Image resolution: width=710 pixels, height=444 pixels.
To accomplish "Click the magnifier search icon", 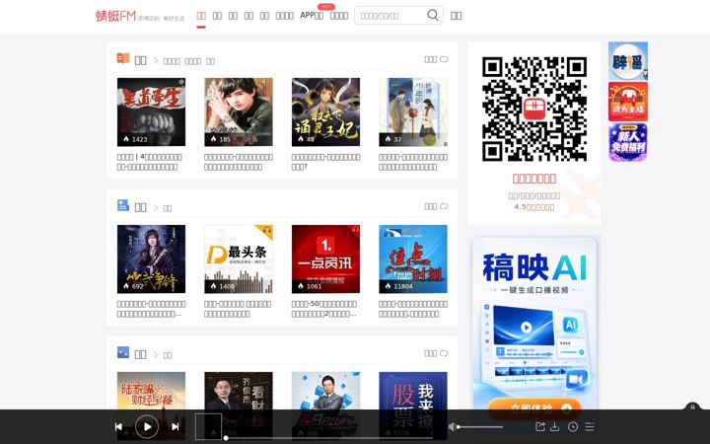I will 433,16.
